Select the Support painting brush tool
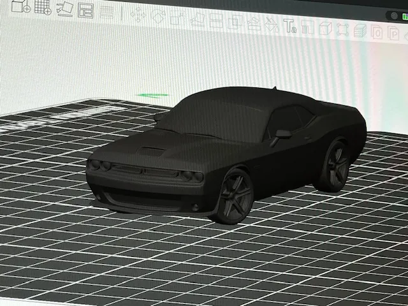The width and height of the screenshot is (408, 306). point(254,24)
